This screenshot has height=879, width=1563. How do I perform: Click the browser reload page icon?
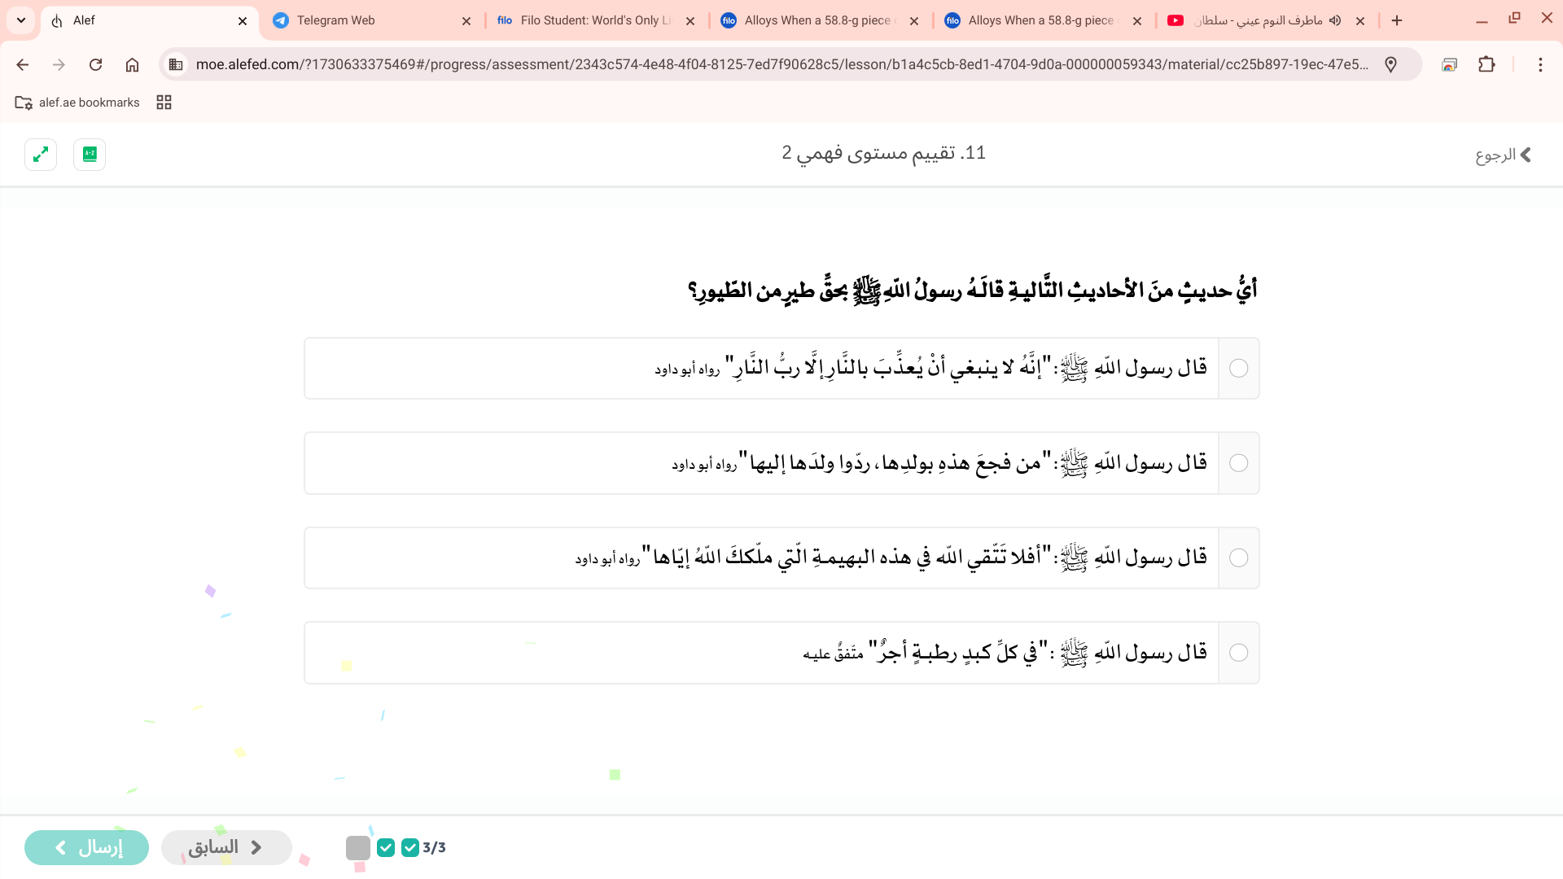click(x=95, y=64)
